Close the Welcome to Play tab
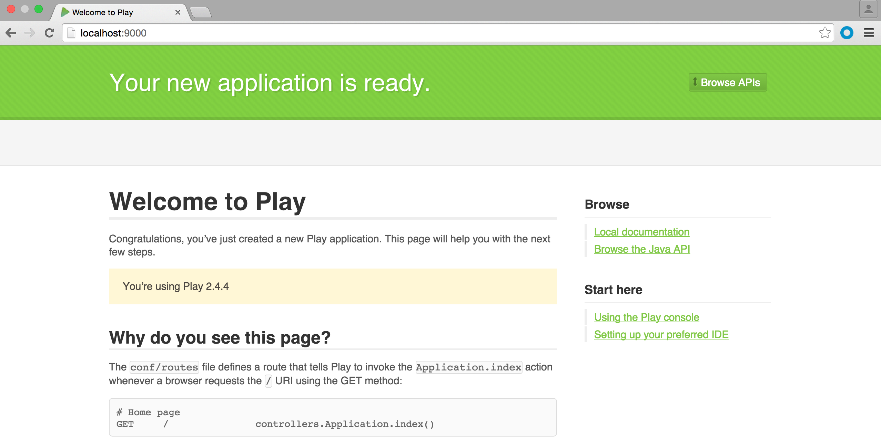This screenshot has height=440, width=881. pyautogui.click(x=178, y=12)
